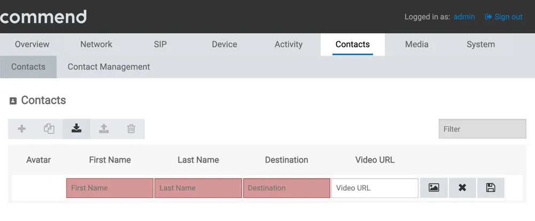Click the Last Name column header
535x221 pixels.
[198, 160]
